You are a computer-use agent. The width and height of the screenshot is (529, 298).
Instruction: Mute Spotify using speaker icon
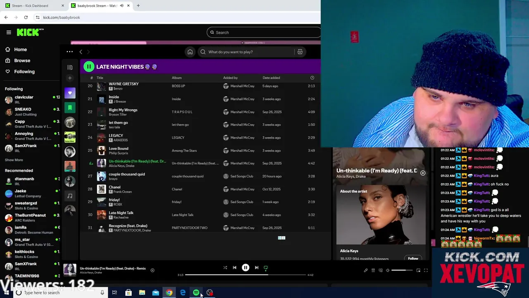click(388, 270)
